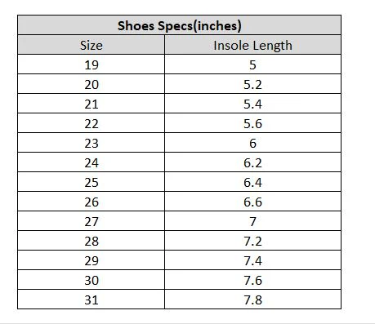Select size cell 20
Viewport: 375px width, 324px height.
tap(92, 84)
